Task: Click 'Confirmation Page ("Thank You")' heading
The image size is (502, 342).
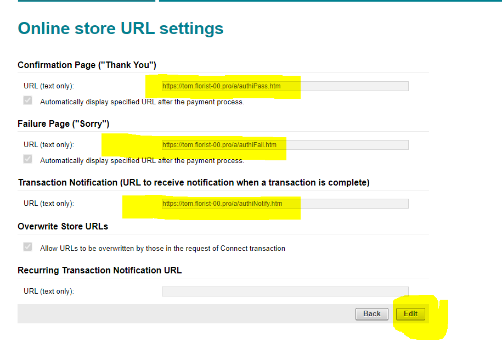Action: coord(87,65)
